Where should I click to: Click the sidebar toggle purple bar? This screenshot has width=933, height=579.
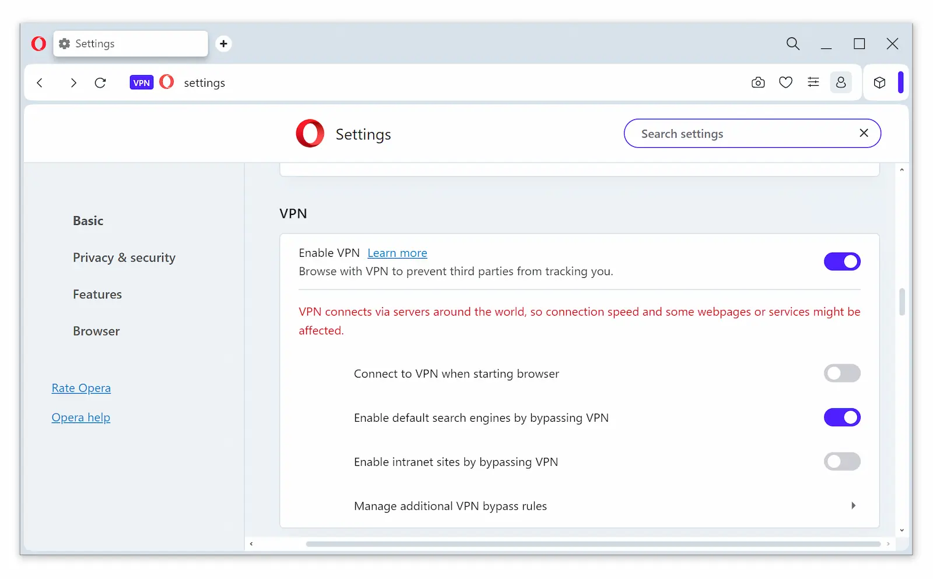[x=901, y=82]
